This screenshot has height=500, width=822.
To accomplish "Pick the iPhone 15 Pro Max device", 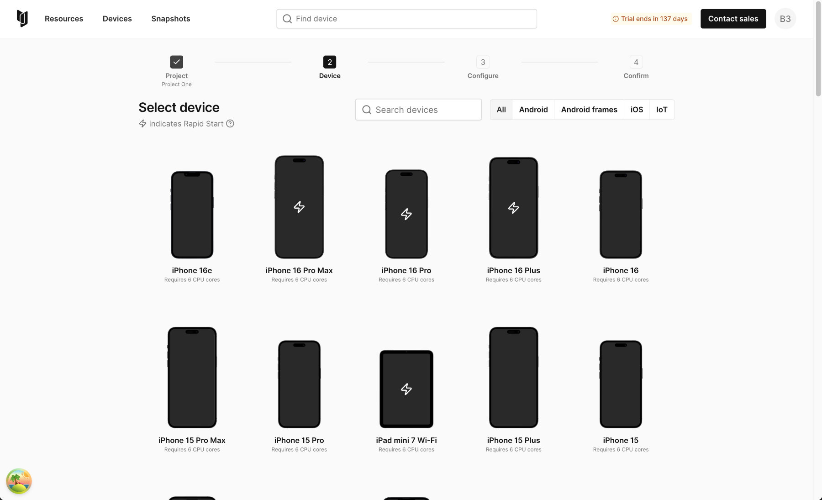I will [x=192, y=377].
